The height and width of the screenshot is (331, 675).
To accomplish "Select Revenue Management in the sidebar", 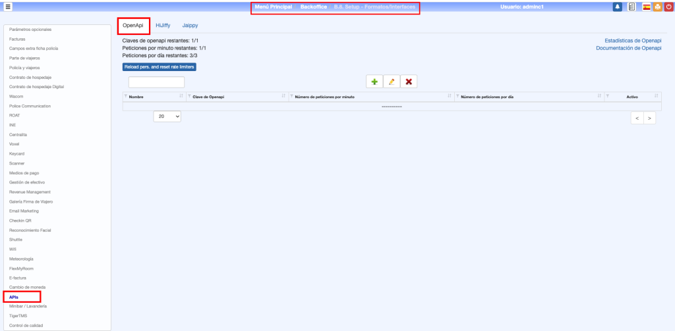I will click(x=30, y=191).
